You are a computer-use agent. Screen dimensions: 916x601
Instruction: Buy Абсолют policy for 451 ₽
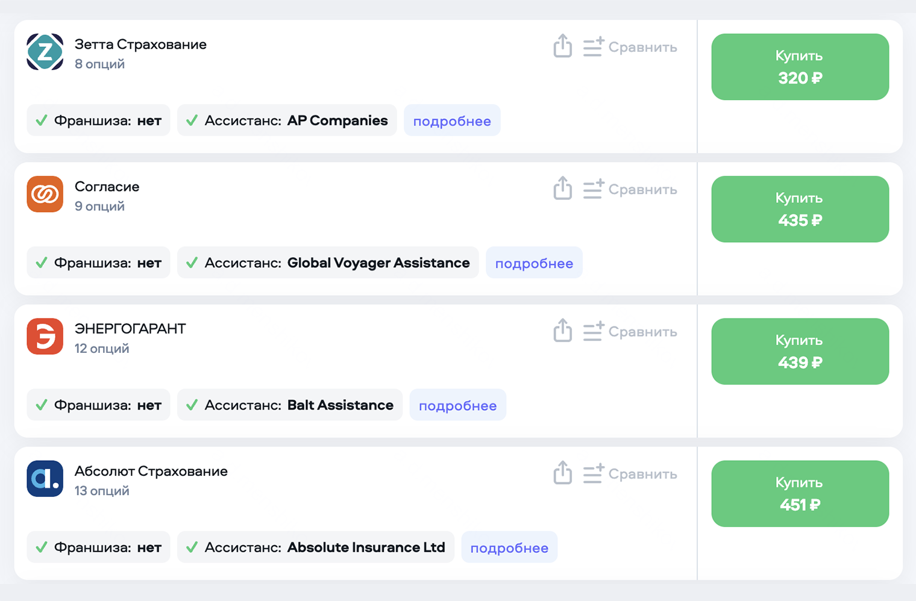pos(800,494)
